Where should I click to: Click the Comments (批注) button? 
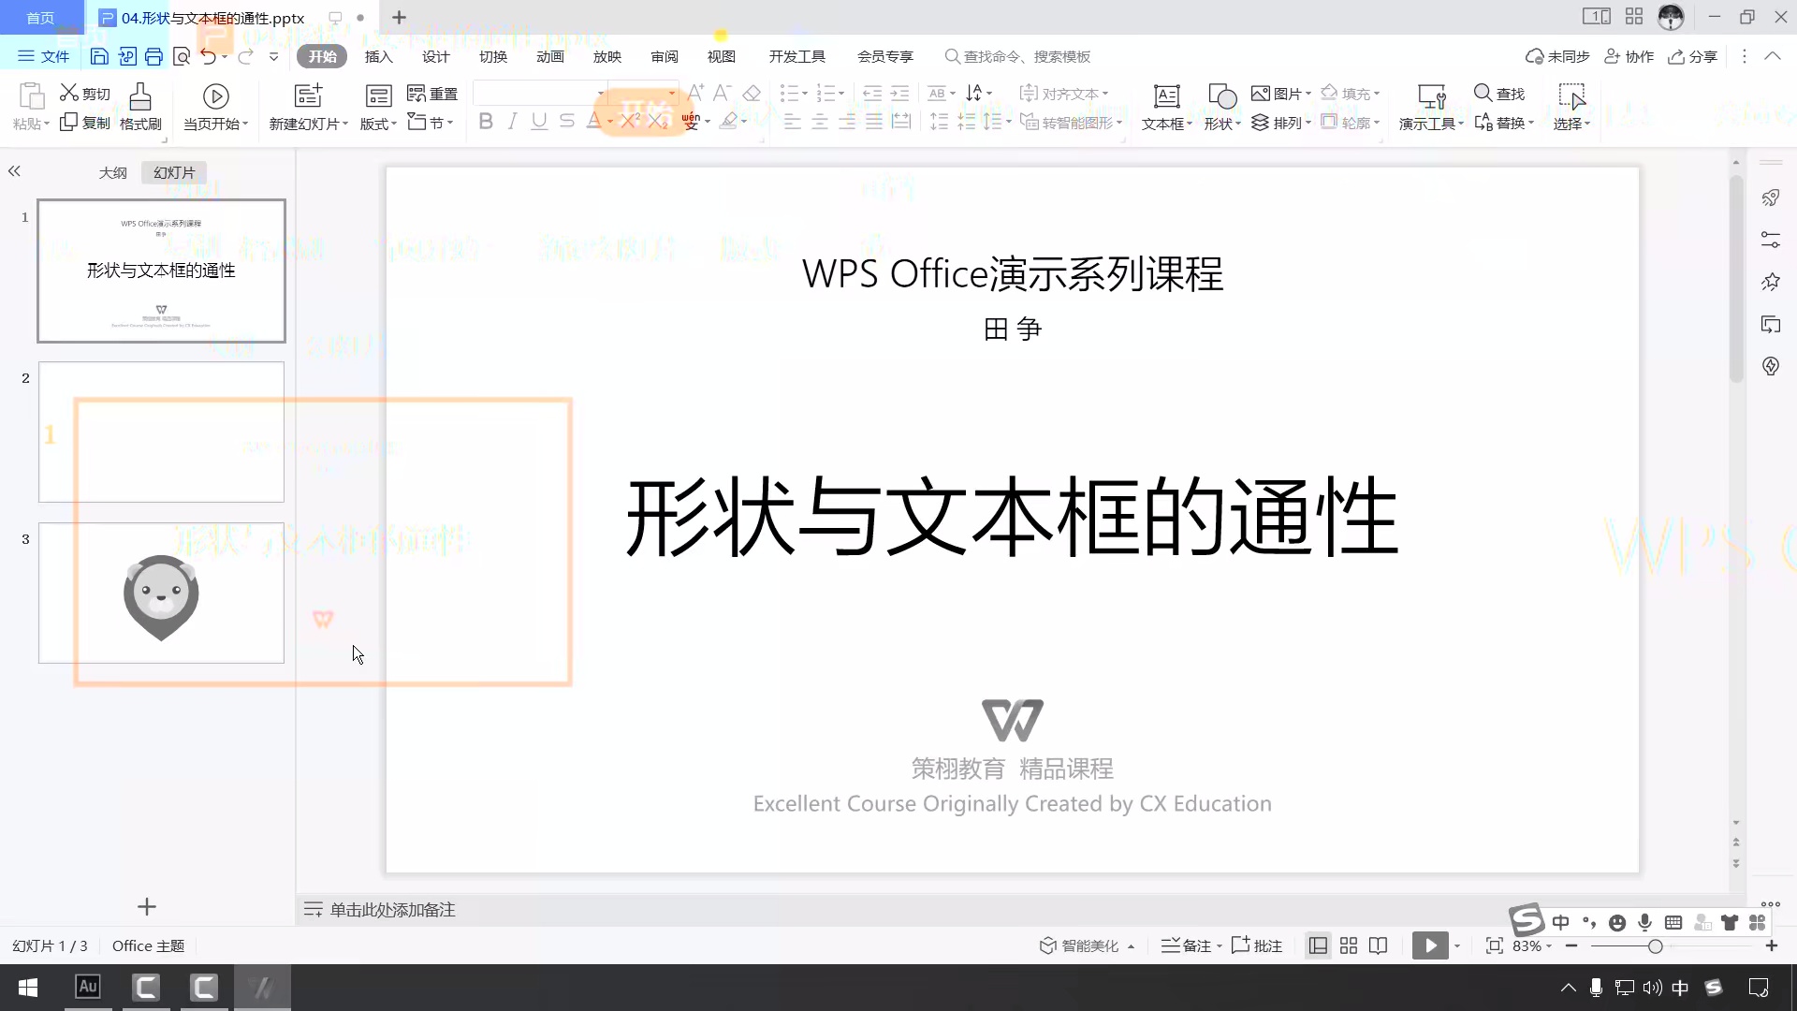(1257, 945)
